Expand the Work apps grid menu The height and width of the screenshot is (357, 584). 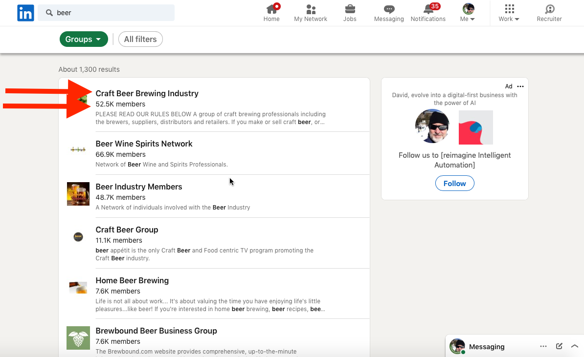point(509,13)
